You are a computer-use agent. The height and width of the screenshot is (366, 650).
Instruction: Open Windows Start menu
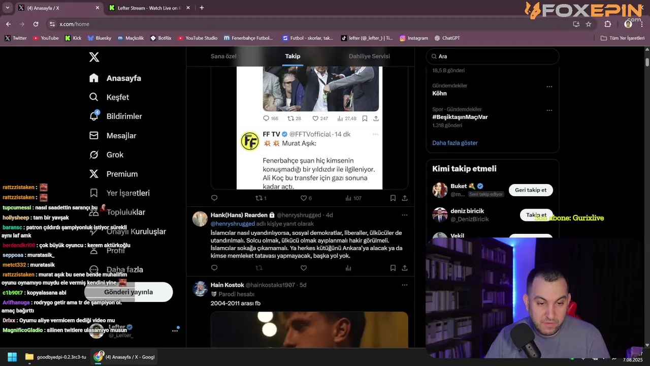coord(12,357)
